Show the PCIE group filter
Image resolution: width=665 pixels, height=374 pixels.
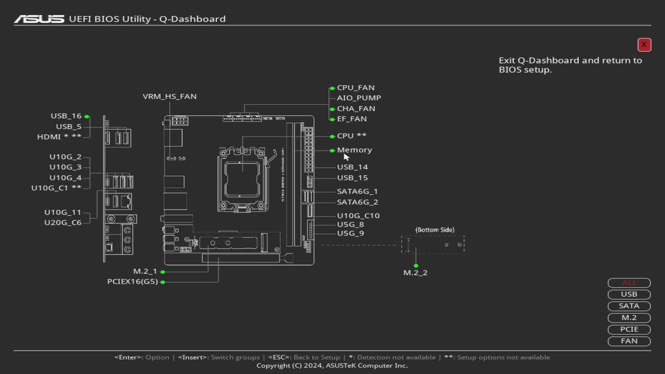(x=629, y=329)
